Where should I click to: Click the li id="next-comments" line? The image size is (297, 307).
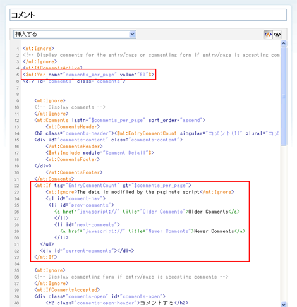(87, 225)
